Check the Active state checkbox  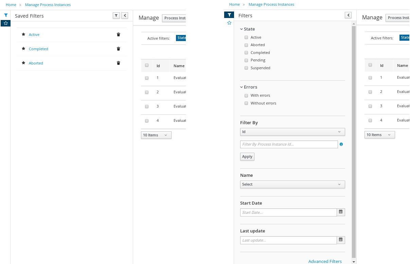coord(246,37)
